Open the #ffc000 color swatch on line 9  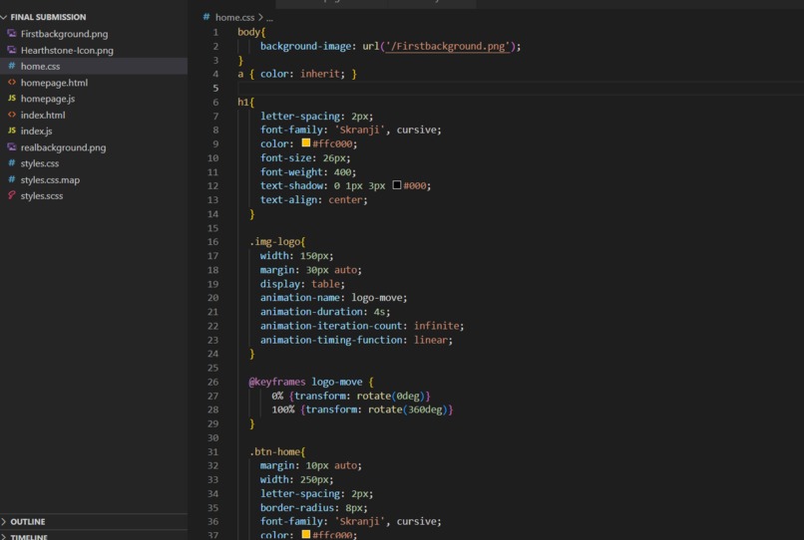coord(306,142)
